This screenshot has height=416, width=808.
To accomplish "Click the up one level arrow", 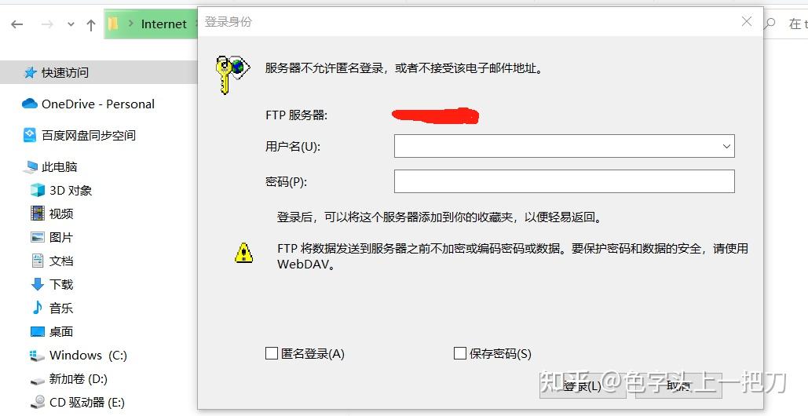I will point(91,24).
